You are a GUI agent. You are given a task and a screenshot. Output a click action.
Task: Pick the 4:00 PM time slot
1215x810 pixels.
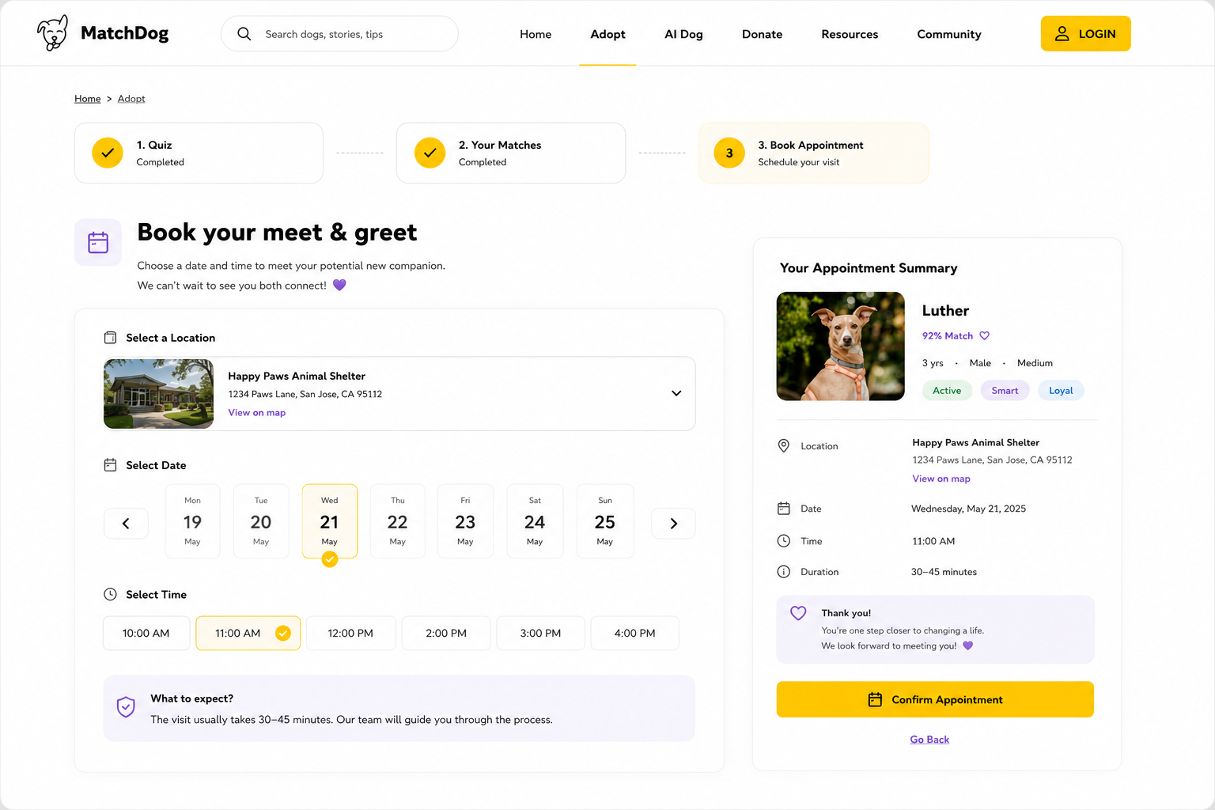[634, 633]
